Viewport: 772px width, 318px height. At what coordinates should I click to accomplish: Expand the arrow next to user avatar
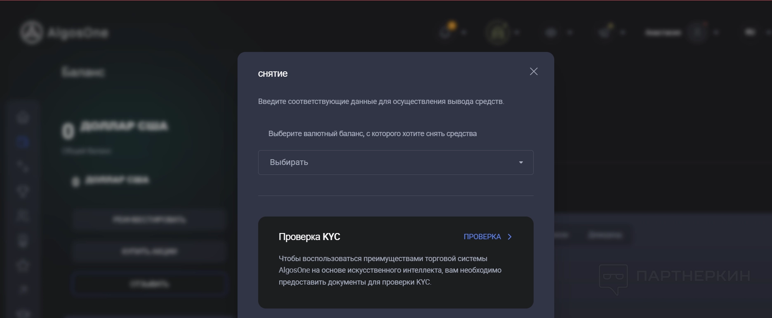tap(716, 32)
